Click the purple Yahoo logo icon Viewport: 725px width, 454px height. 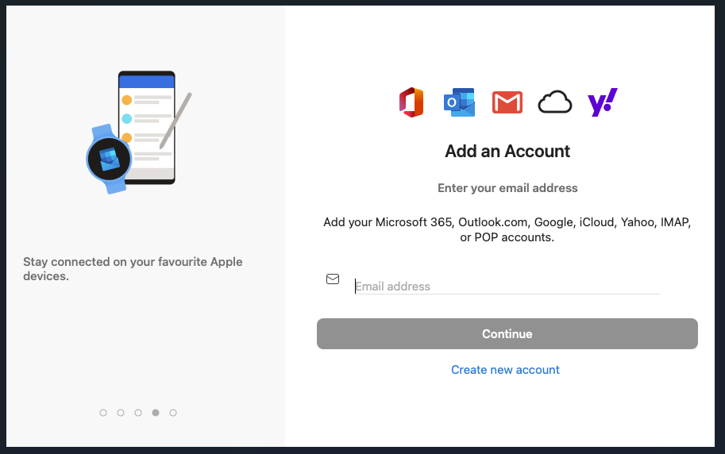click(x=603, y=102)
